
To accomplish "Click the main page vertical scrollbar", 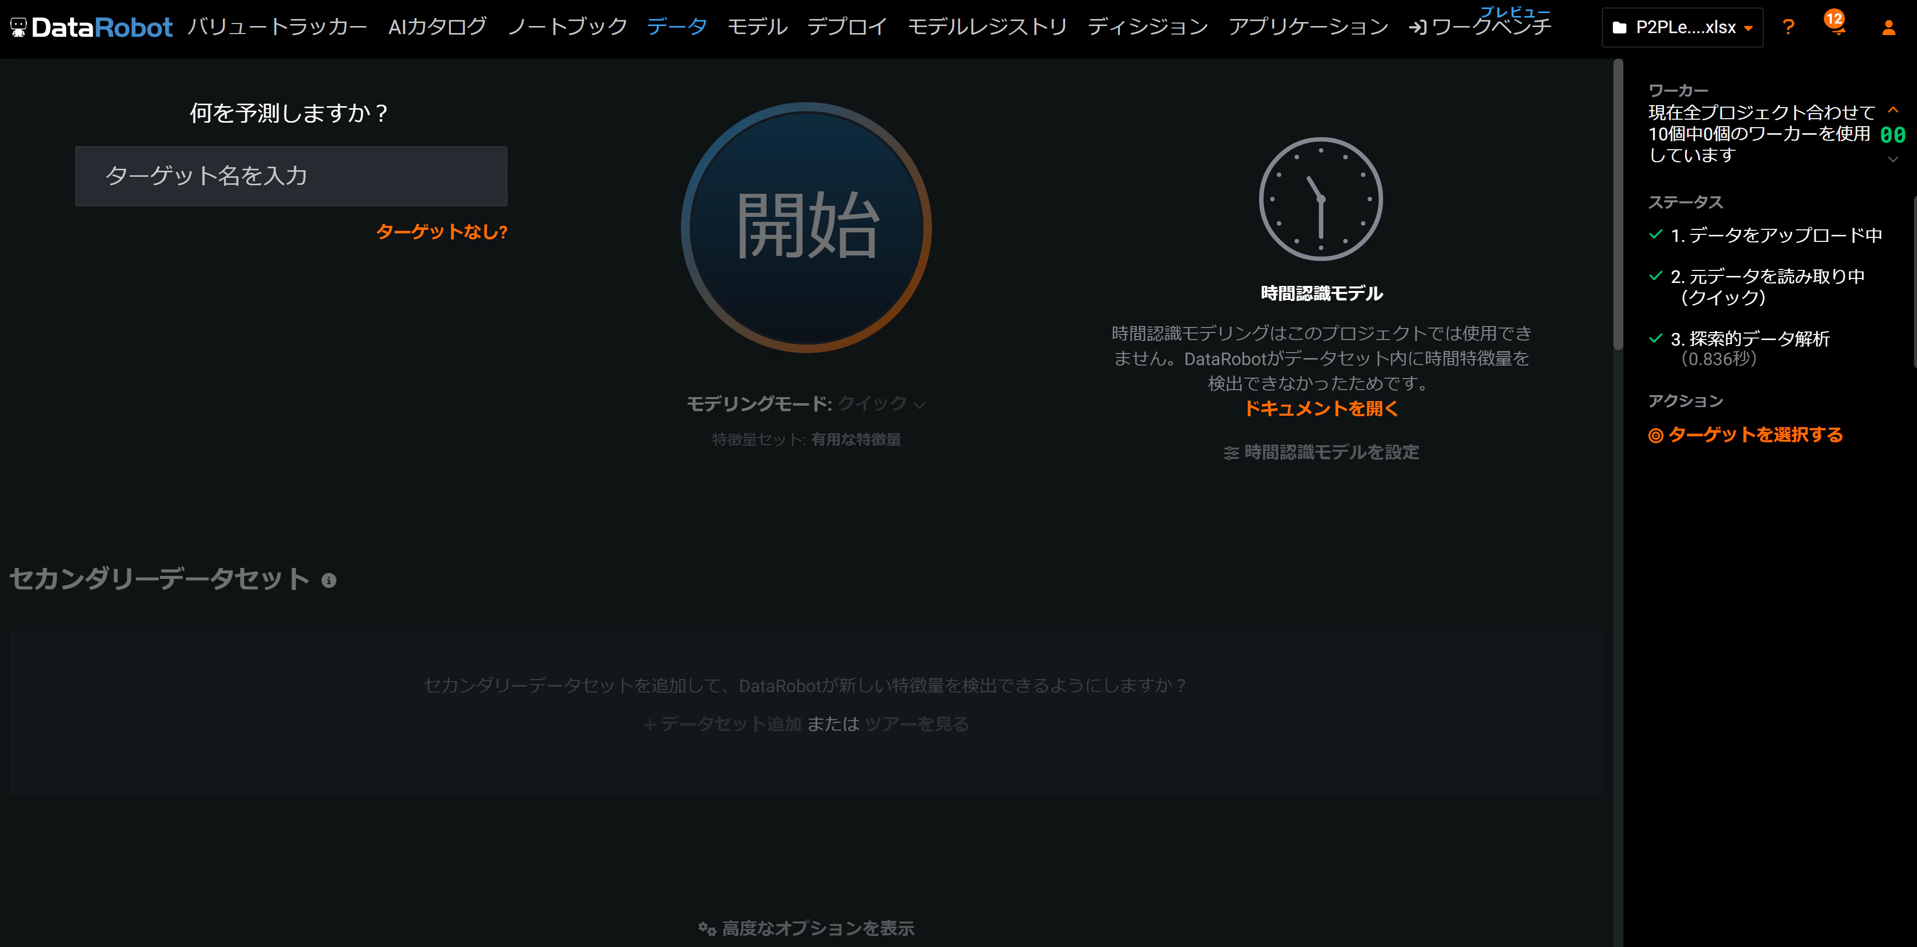I will point(1618,205).
